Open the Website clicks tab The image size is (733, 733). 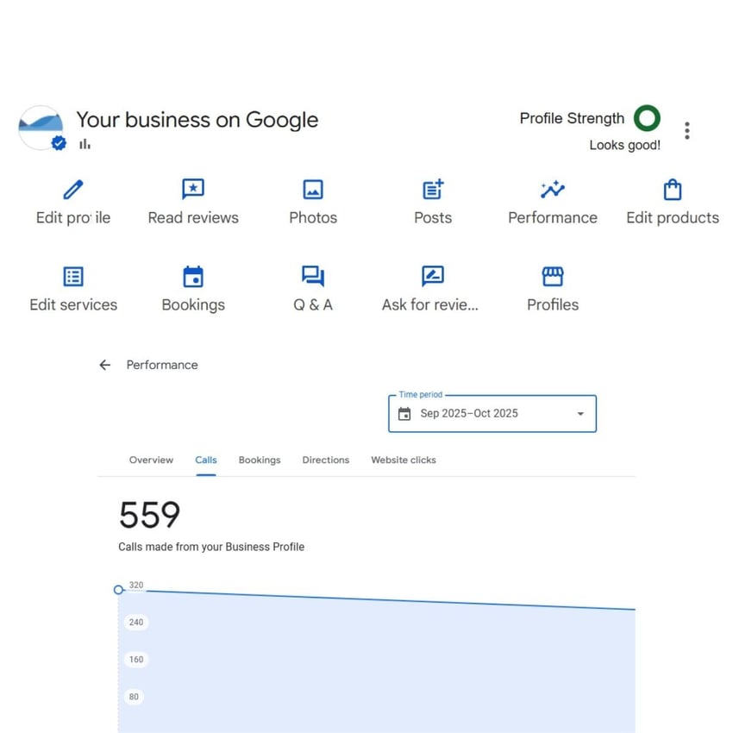403,460
